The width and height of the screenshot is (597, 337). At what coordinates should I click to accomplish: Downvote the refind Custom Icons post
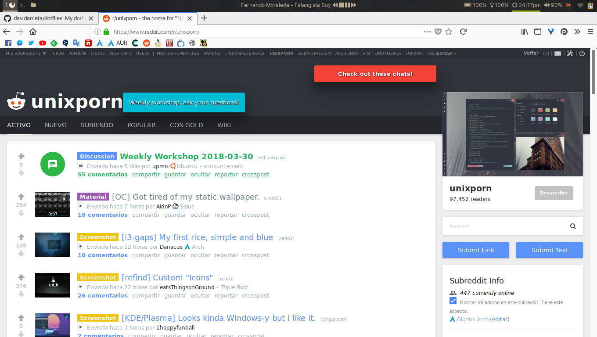click(21, 294)
